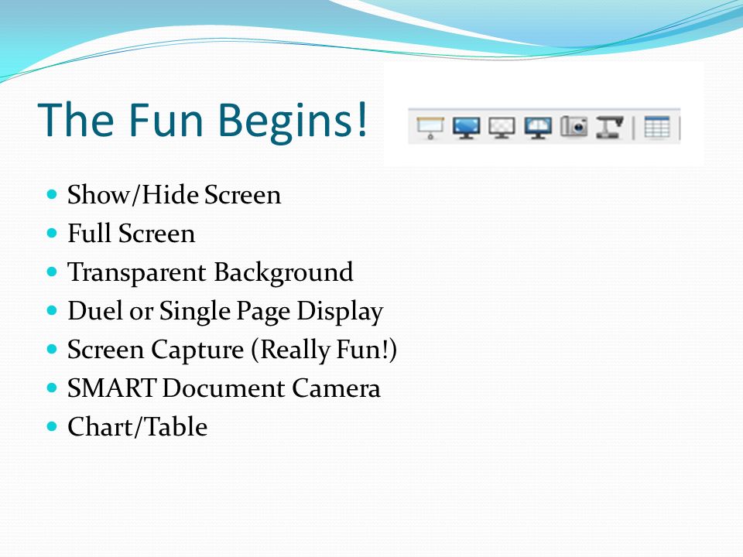Click "Screen Capture (Really Fun!)" text
Screen dimensions: 743x557
(x=232, y=350)
